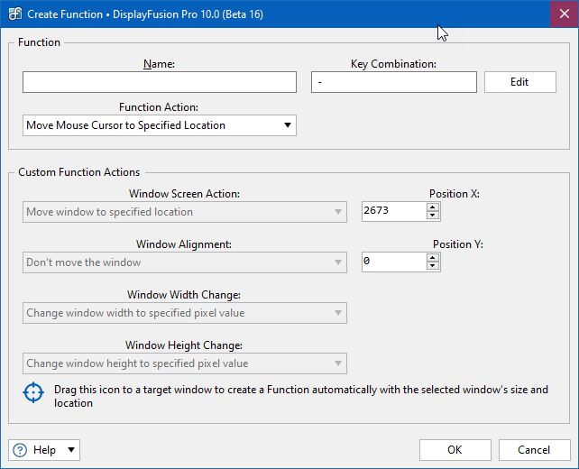Focus the Name text field
579x469 pixels.
click(160, 82)
